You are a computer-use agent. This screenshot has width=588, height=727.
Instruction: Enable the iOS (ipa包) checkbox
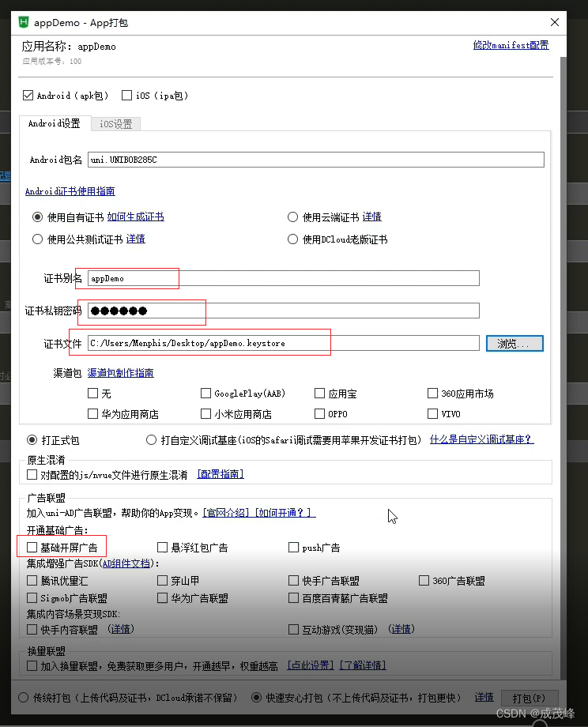click(126, 96)
